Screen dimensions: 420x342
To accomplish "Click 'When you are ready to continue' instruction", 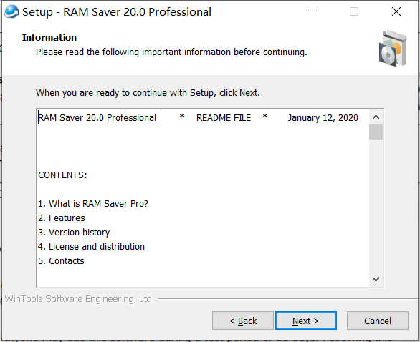I will tap(148, 93).
